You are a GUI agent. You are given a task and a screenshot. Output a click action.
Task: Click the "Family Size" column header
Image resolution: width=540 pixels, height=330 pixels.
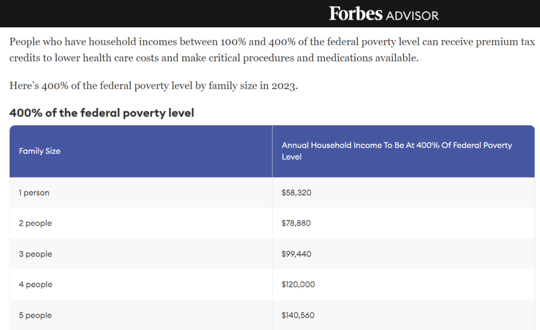(x=40, y=151)
